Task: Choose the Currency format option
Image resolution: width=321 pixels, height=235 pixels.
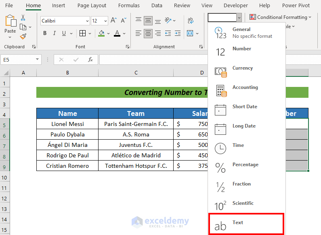Action: 247,71
